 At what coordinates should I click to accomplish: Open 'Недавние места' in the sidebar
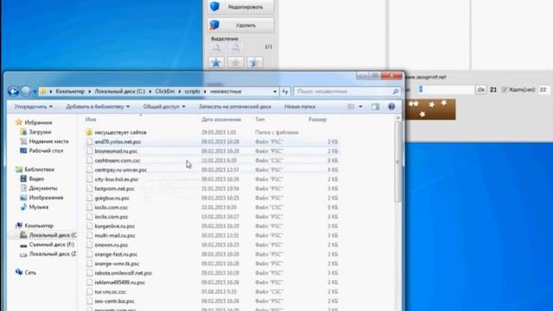coord(48,141)
